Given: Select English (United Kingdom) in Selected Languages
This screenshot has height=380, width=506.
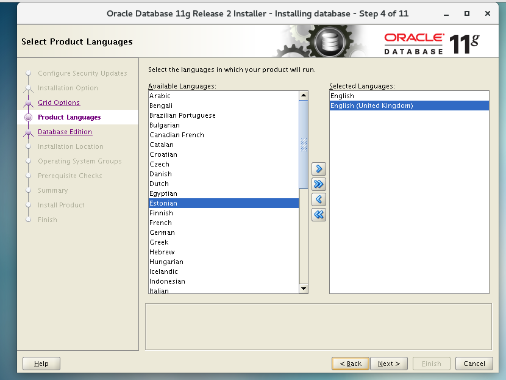Looking at the screenshot, I should click(409, 106).
